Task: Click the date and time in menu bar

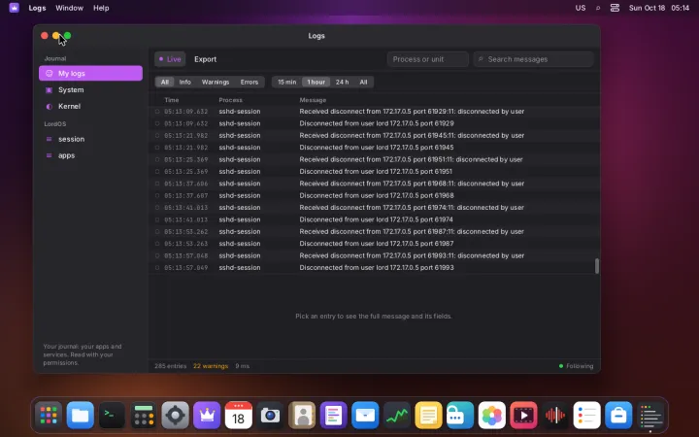Action: (x=659, y=8)
